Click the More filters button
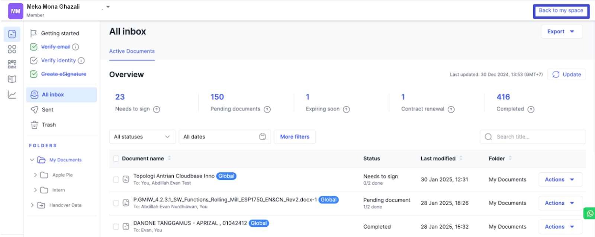The image size is (595, 237). click(x=295, y=137)
